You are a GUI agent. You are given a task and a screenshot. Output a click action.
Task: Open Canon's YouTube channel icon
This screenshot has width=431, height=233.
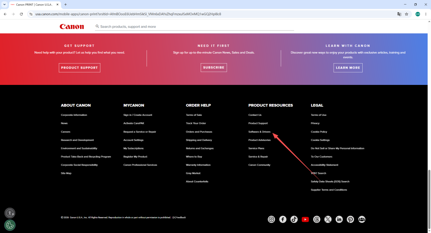pos(305,219)
